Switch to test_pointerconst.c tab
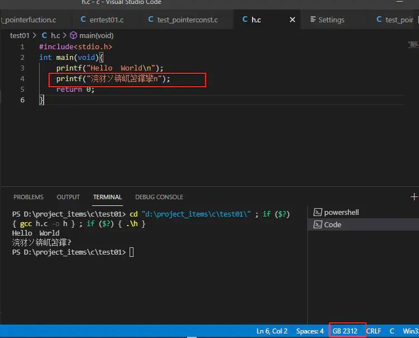The width and height of the screenshot is (419, 338). coord(182,20)
